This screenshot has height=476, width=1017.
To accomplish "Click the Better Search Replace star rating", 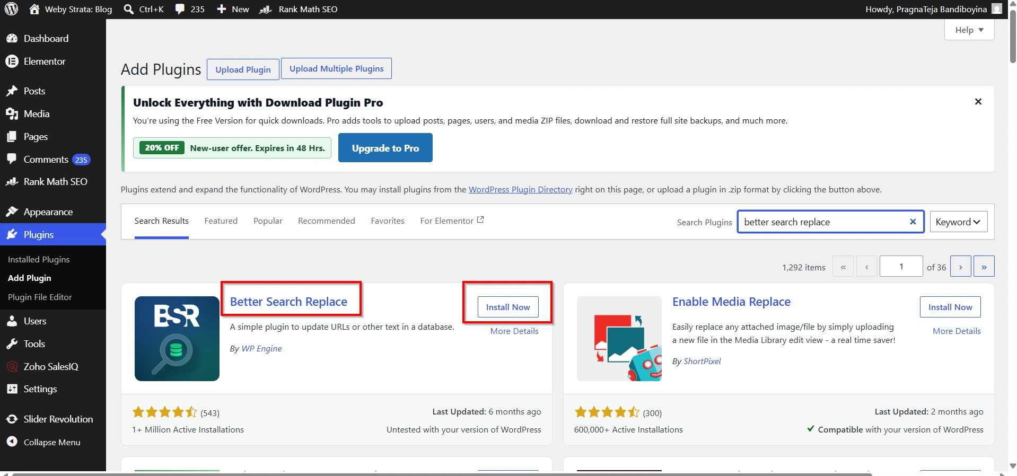I will 165,412.
